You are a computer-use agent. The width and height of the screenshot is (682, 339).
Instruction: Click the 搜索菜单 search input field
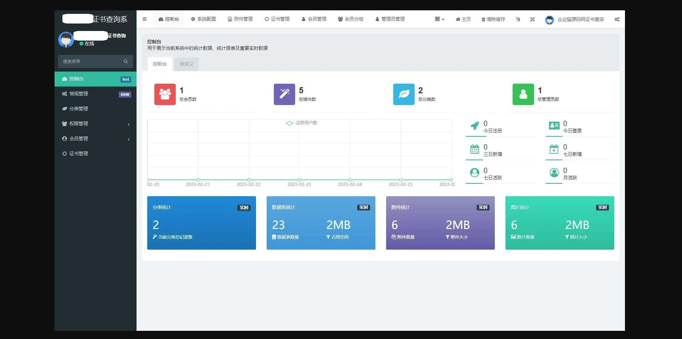(x=91, y=61)
